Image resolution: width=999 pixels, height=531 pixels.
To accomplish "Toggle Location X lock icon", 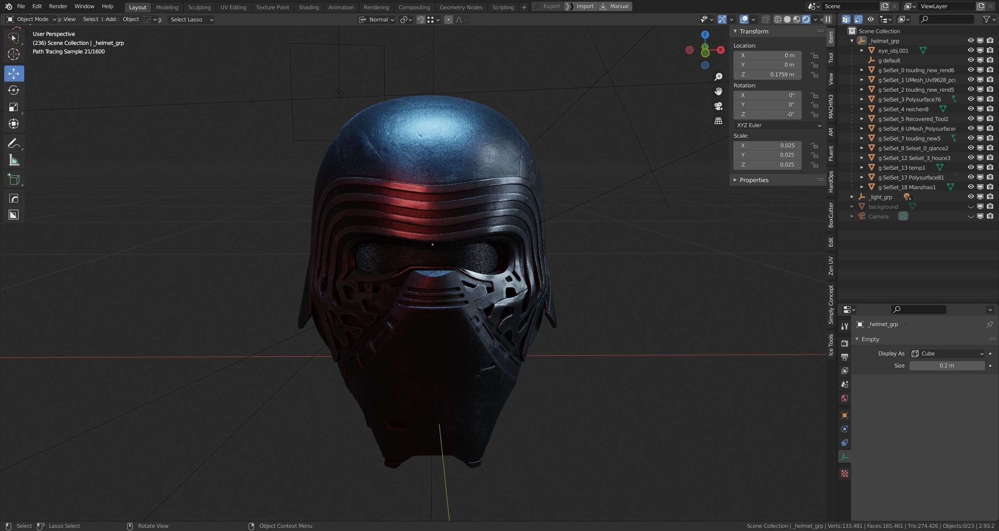I will [x=814, y=55].
